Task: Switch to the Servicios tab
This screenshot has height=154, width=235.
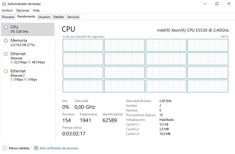Action: [73, 17]
